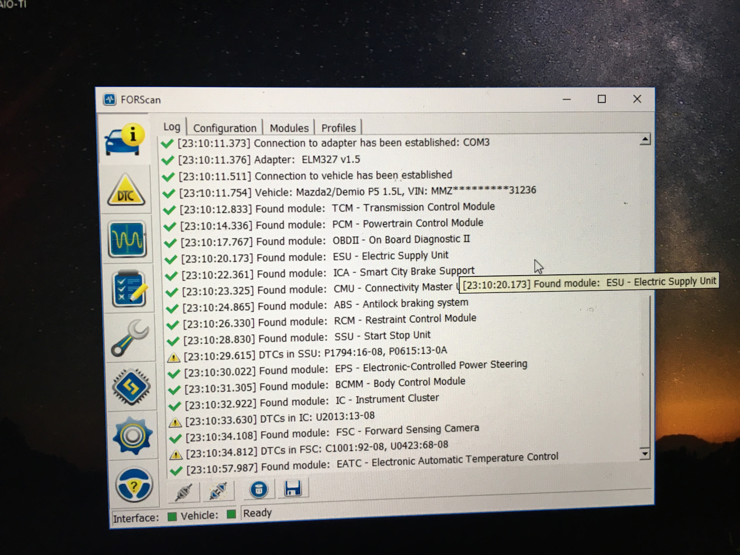Select the 'ICA - Smart City Brake Support' line
Viewport: 740px width, 555px height.
[320, 273]
